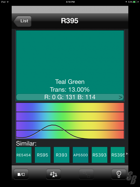The image size is (140, 187).
Task: Select the RS95 similar color swatch
Action: coord(43,155)
